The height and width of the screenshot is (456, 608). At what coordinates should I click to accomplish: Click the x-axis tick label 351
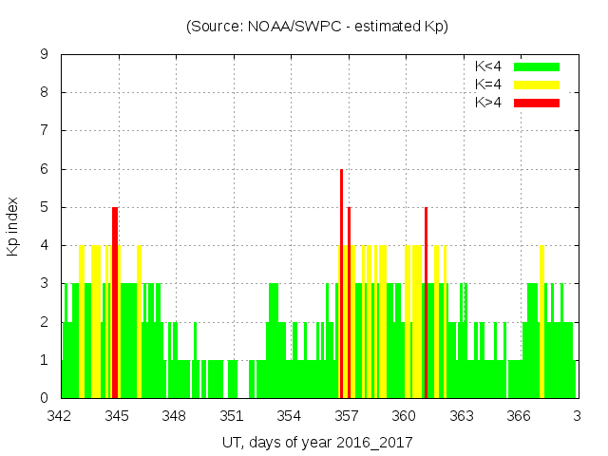click(232, 415)
